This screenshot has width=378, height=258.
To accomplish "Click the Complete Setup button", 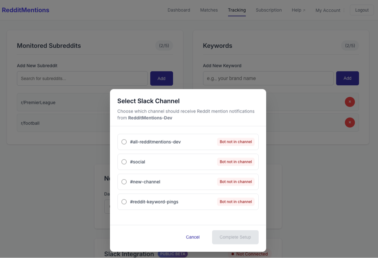I will point(235,237).
